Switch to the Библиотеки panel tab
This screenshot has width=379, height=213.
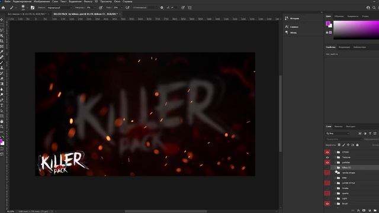coord(359,47)
